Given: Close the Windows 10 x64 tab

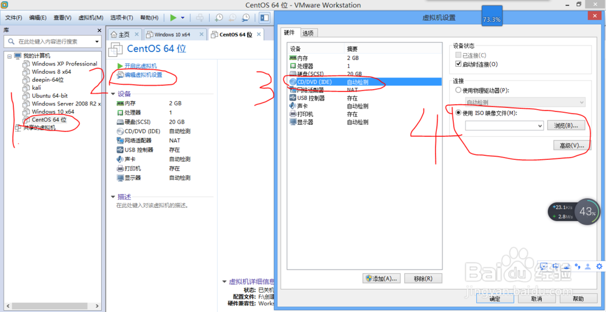Looking at the screenshot, I should 201,35.
